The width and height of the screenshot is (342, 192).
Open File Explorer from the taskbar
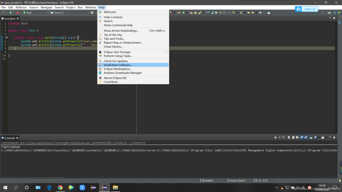[x=115, y=187]
